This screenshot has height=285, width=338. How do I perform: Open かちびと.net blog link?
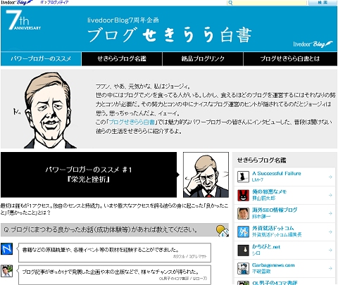(266, 246)
